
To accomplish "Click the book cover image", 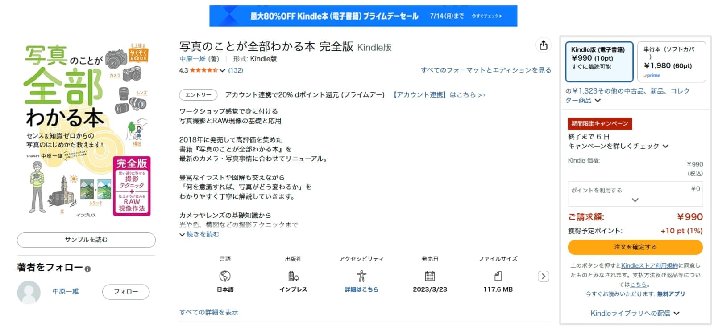I will (87, 130).
